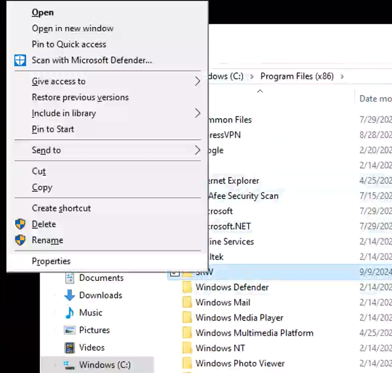Click the Date modified column header
392x373 pixels.
coord(375,99)
